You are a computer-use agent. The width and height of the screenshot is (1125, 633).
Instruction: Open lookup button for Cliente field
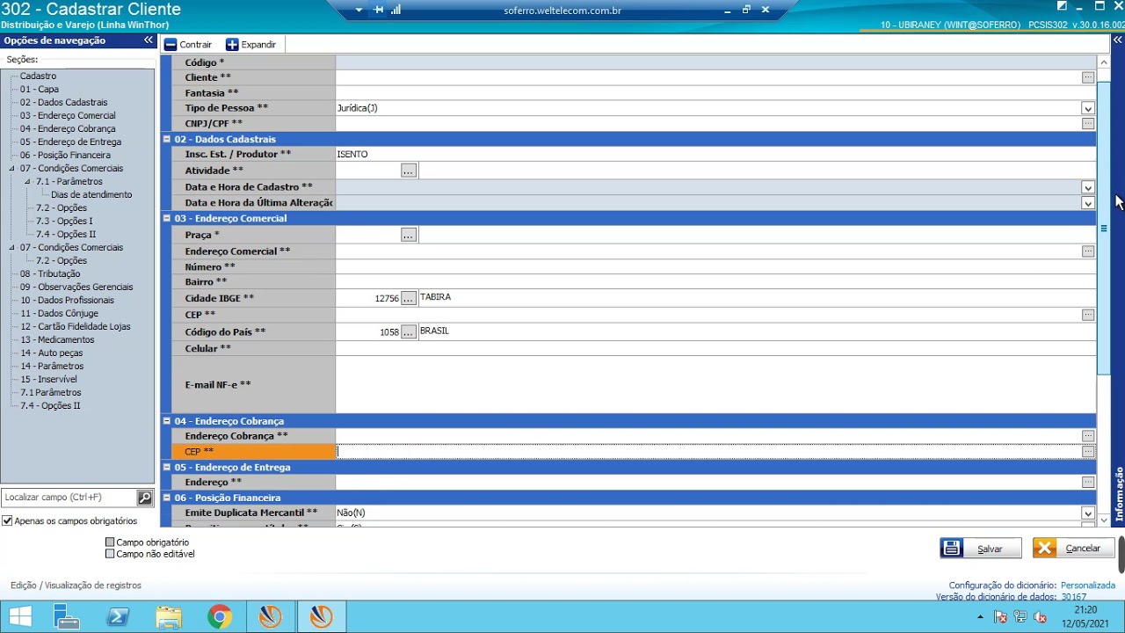coord(1088,77)
